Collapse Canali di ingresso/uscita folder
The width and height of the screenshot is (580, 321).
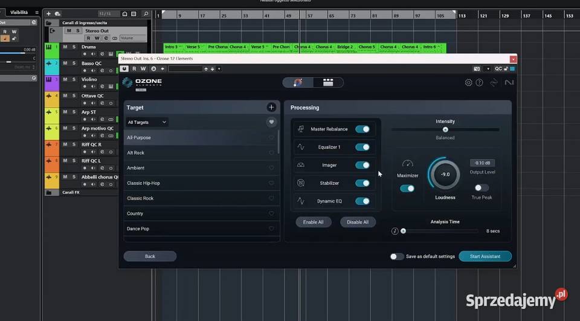coord(48,23)
